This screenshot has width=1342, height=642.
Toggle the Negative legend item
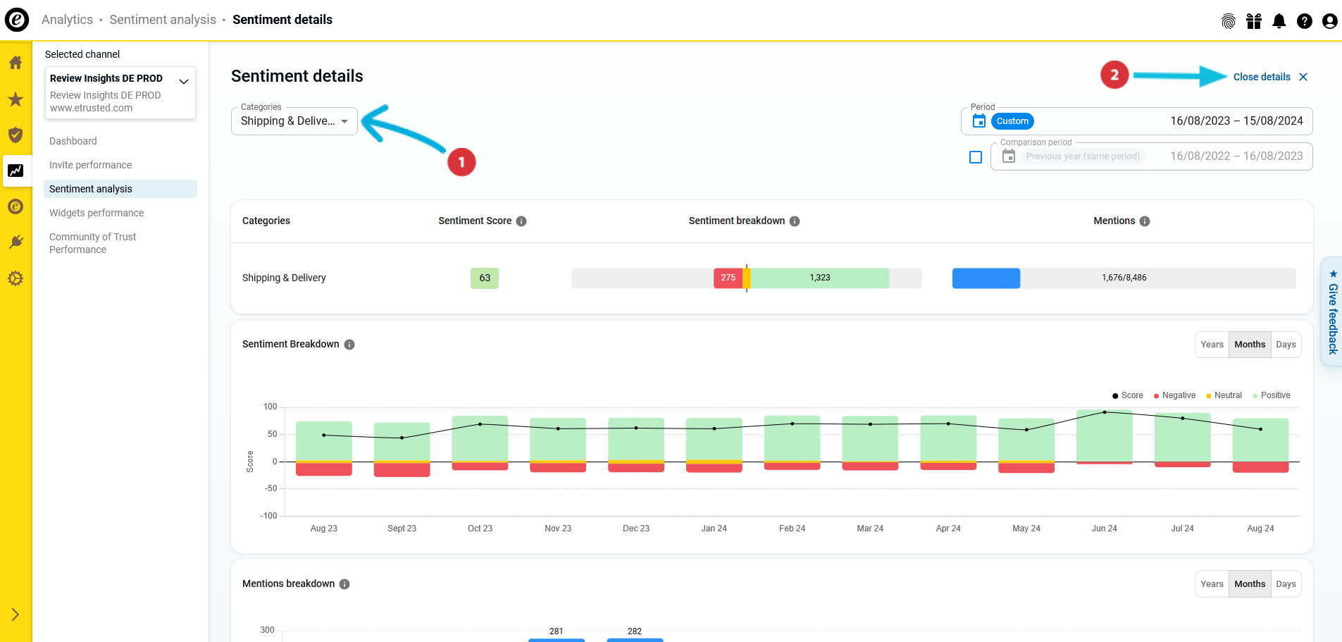click(1174, 395)
